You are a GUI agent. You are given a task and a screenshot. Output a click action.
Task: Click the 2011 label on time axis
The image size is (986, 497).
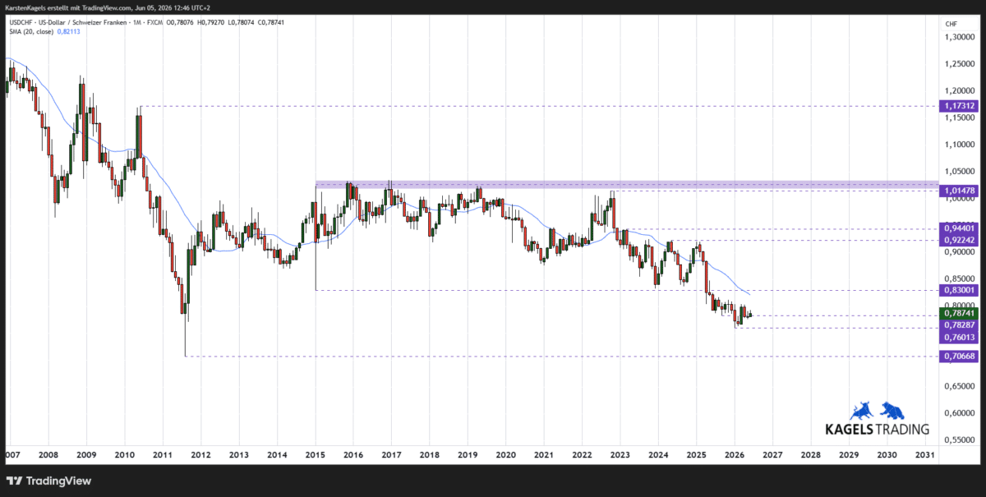tap(163, 454)
